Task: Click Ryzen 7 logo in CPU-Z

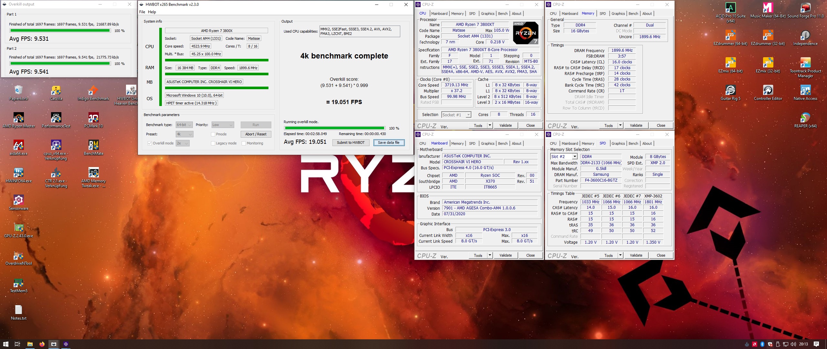Action: (x=526, y=33)
